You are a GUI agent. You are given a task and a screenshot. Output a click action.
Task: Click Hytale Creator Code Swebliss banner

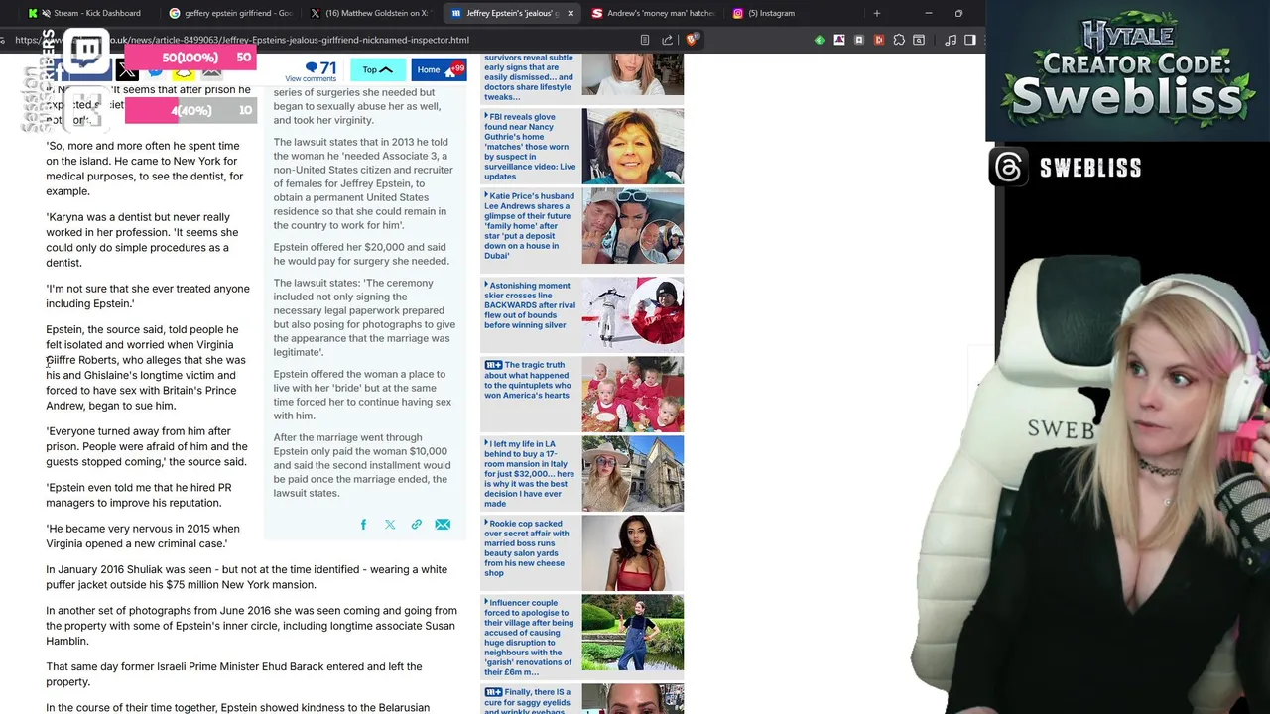click(x=1129, y=69)
